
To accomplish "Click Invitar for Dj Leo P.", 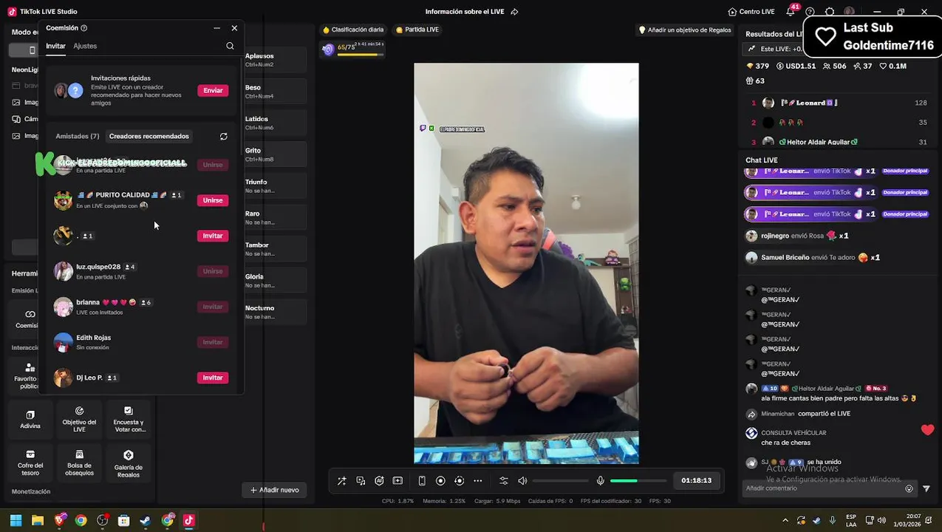I will coord(213,378).
